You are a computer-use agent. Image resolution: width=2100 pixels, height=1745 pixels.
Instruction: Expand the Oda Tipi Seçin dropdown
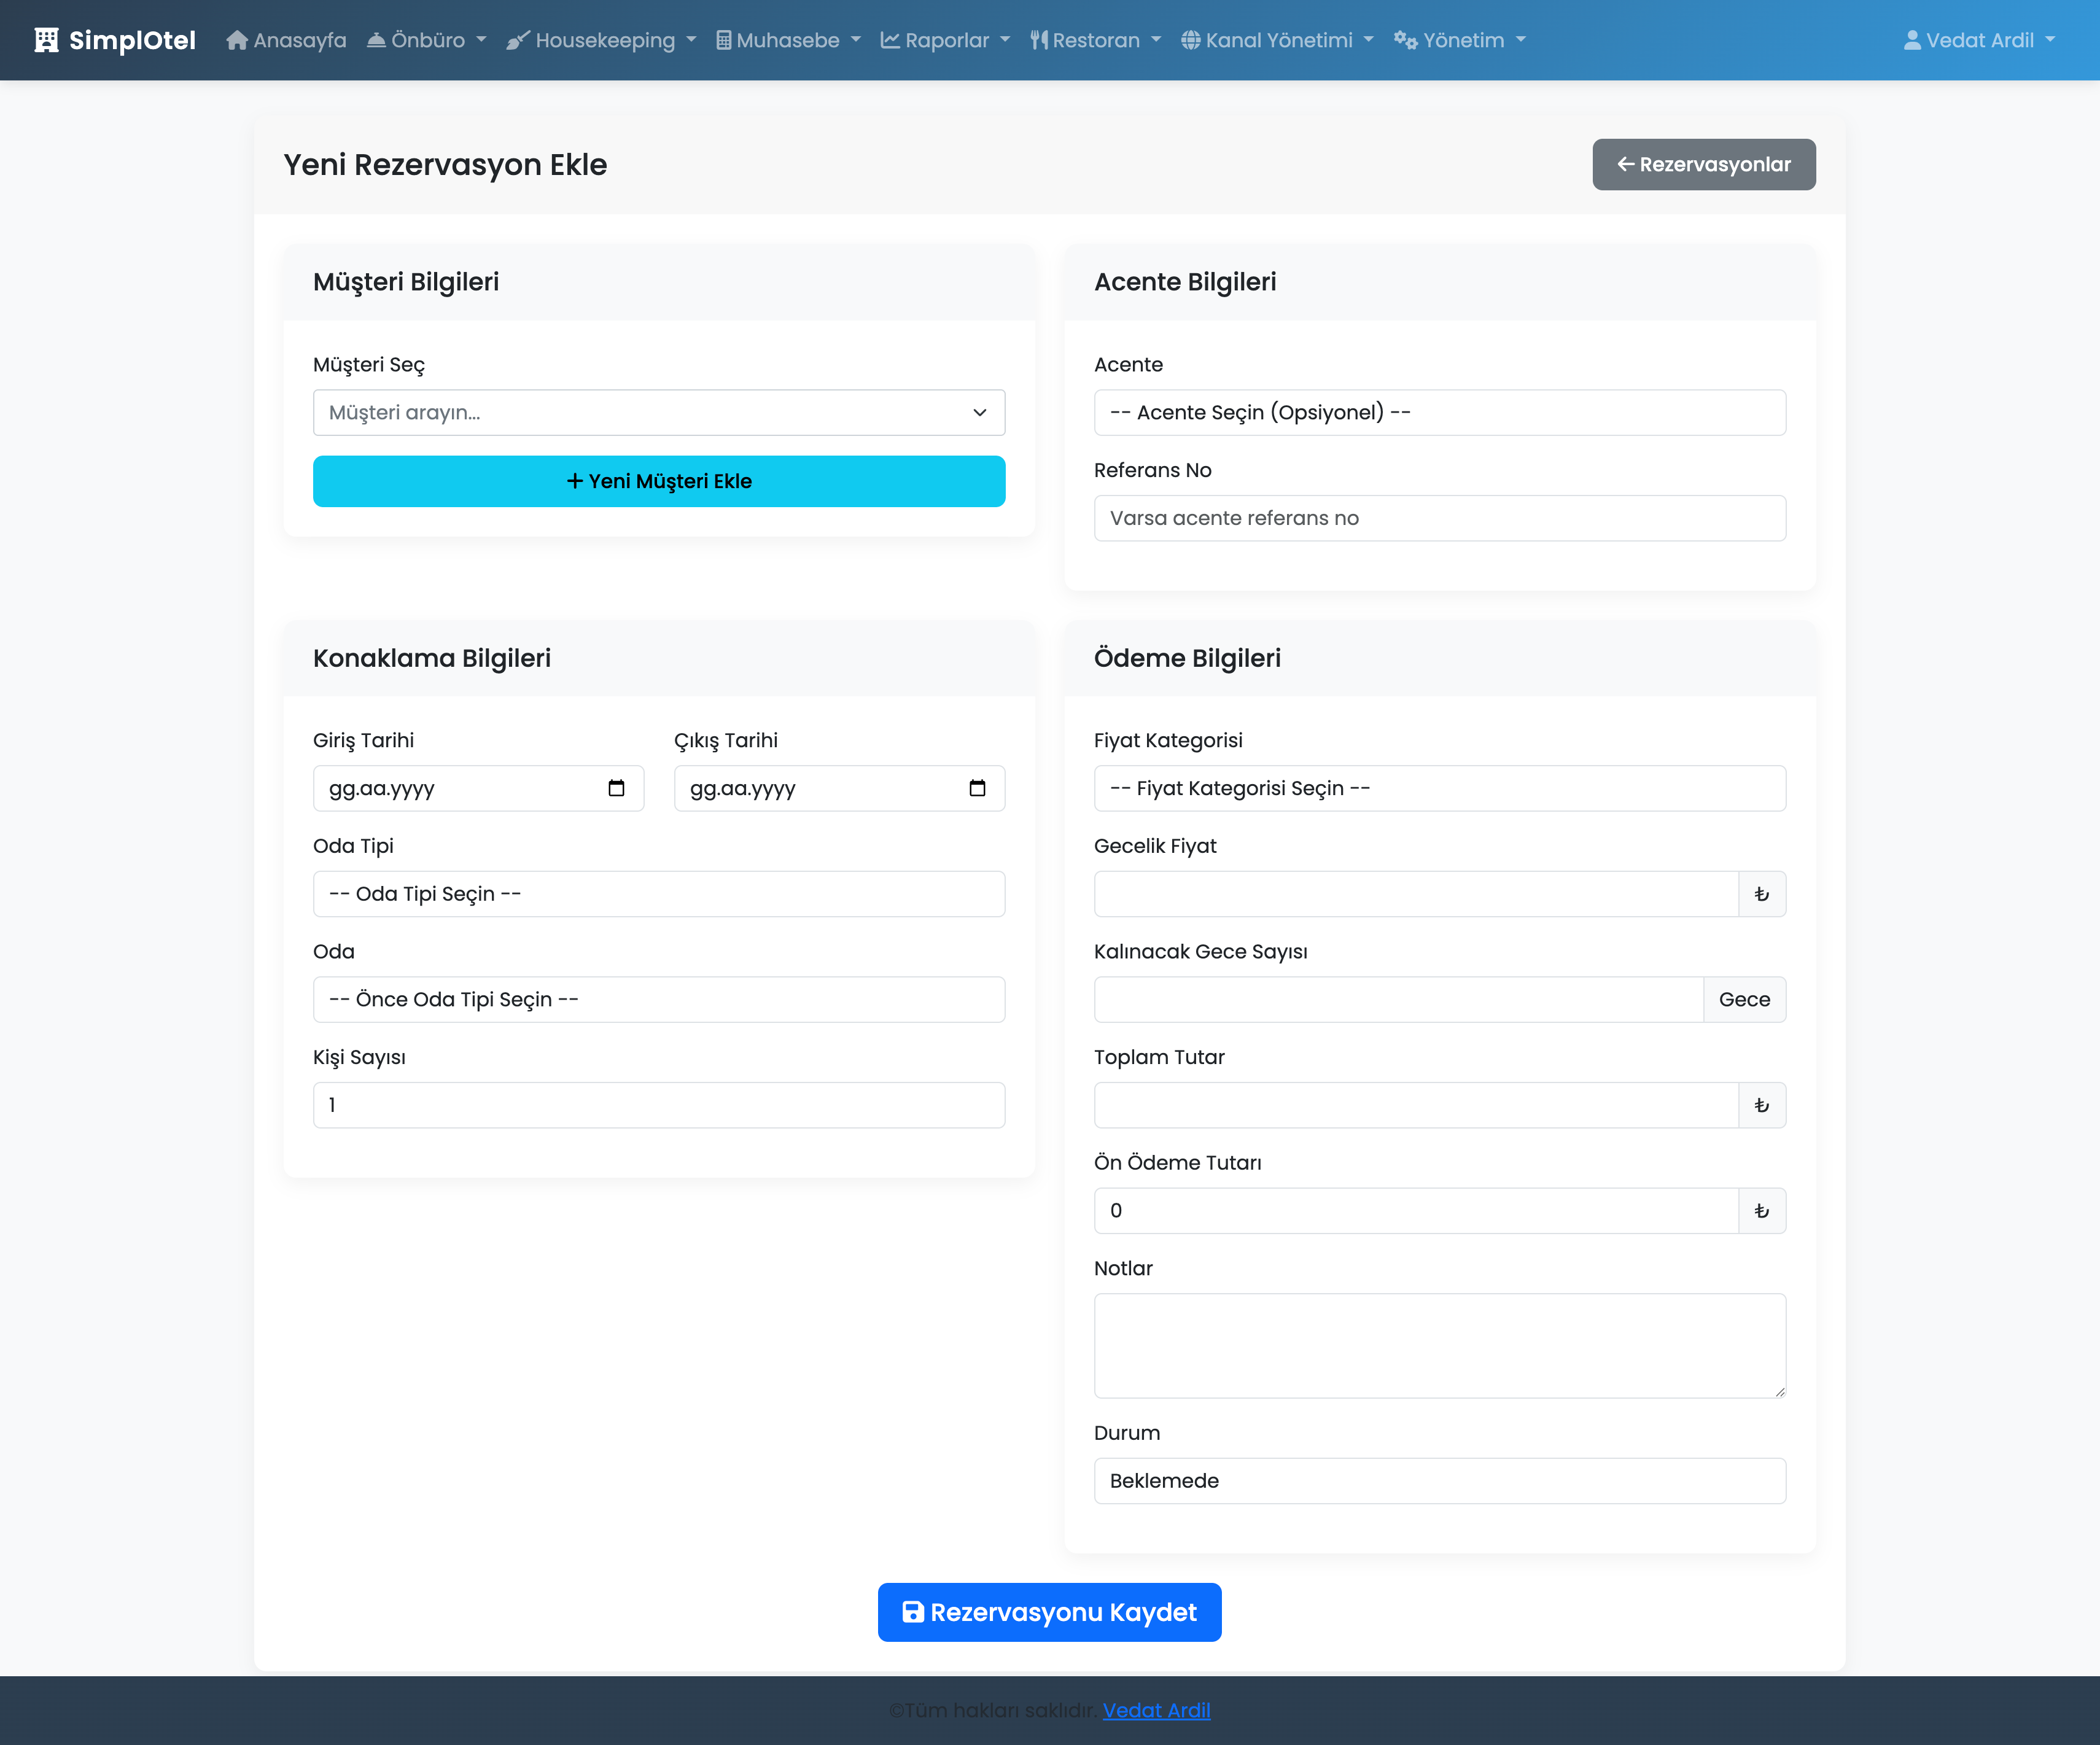658,894
